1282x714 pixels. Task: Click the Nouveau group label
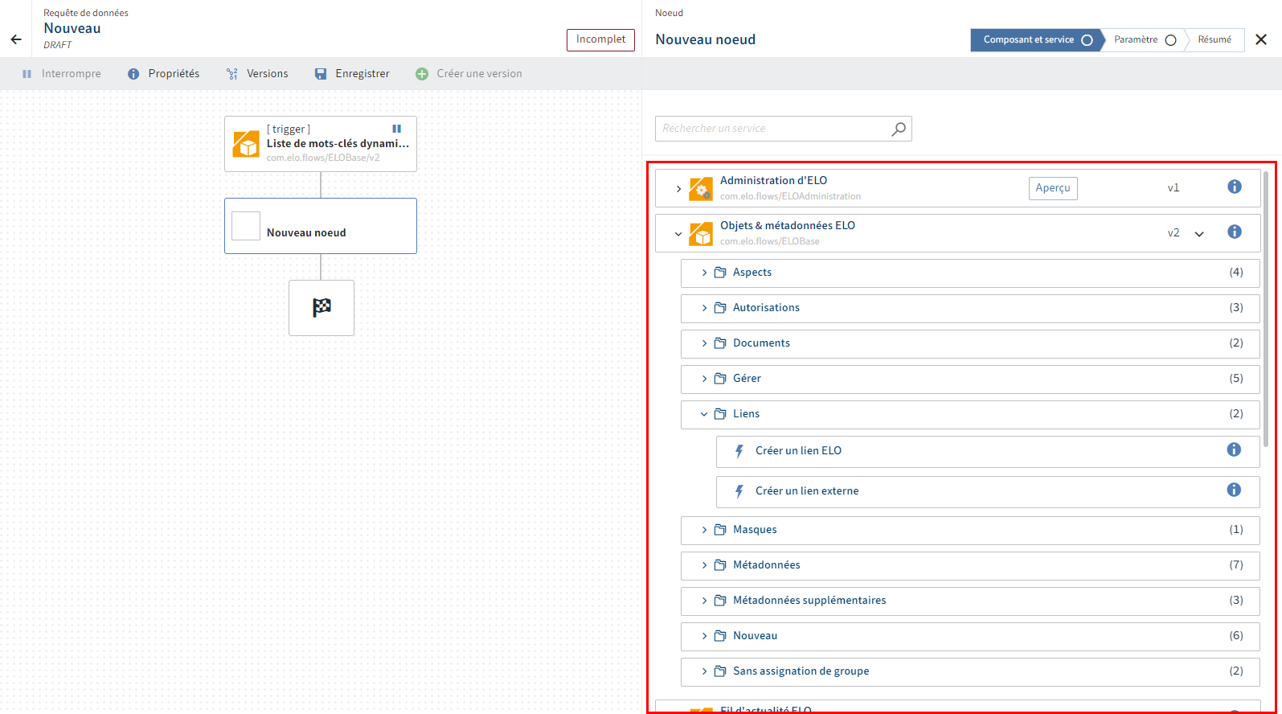(x=756, y=636)
